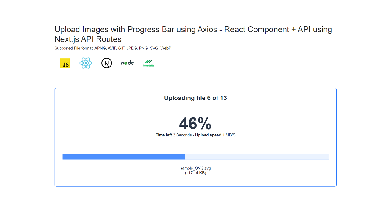Image resolution: width=391 pixels, height=206 pixels.
Task: Click the blue React atom logo
Action: tap(86, 63)
